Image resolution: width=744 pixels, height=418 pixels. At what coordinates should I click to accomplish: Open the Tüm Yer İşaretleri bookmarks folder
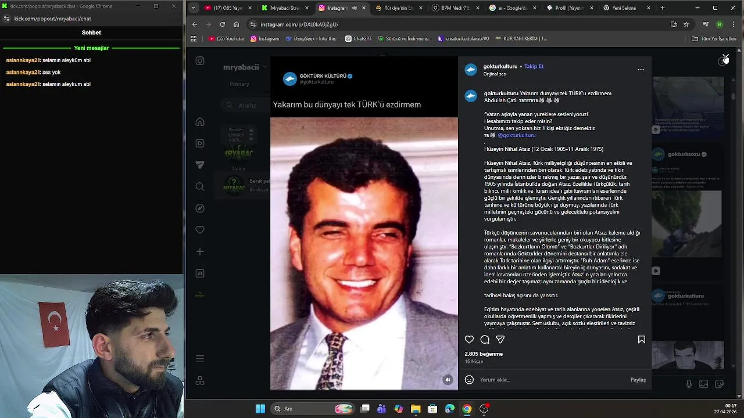(x=714, y=39)
